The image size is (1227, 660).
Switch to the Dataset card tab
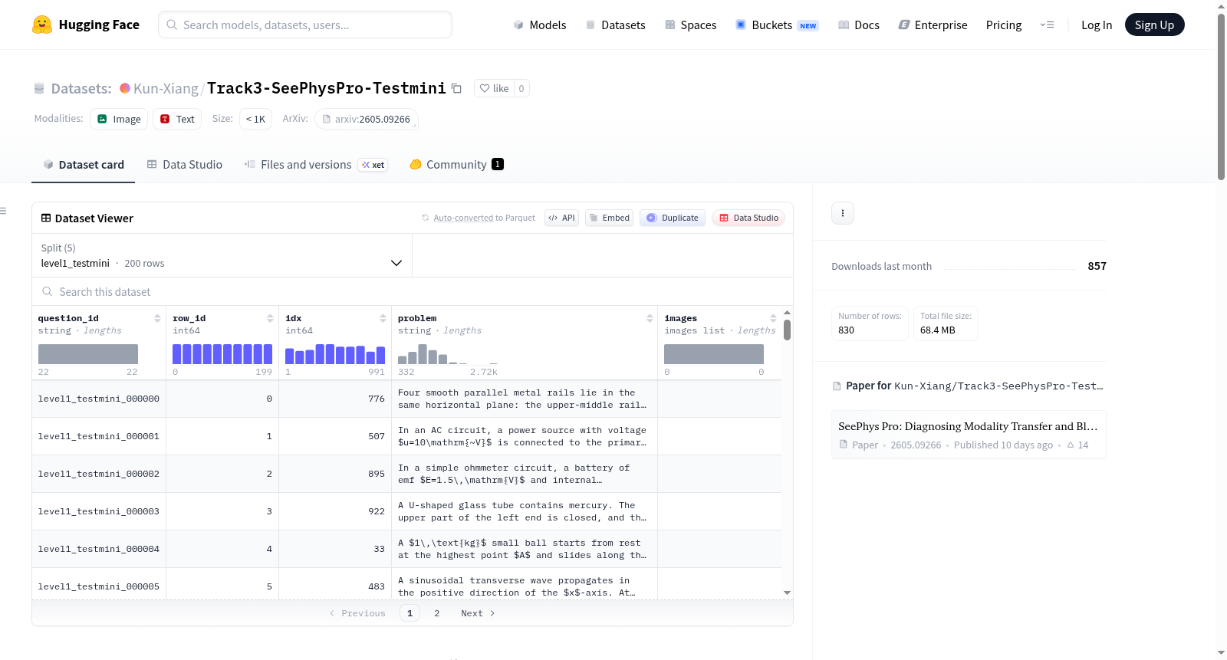(83, 164)
